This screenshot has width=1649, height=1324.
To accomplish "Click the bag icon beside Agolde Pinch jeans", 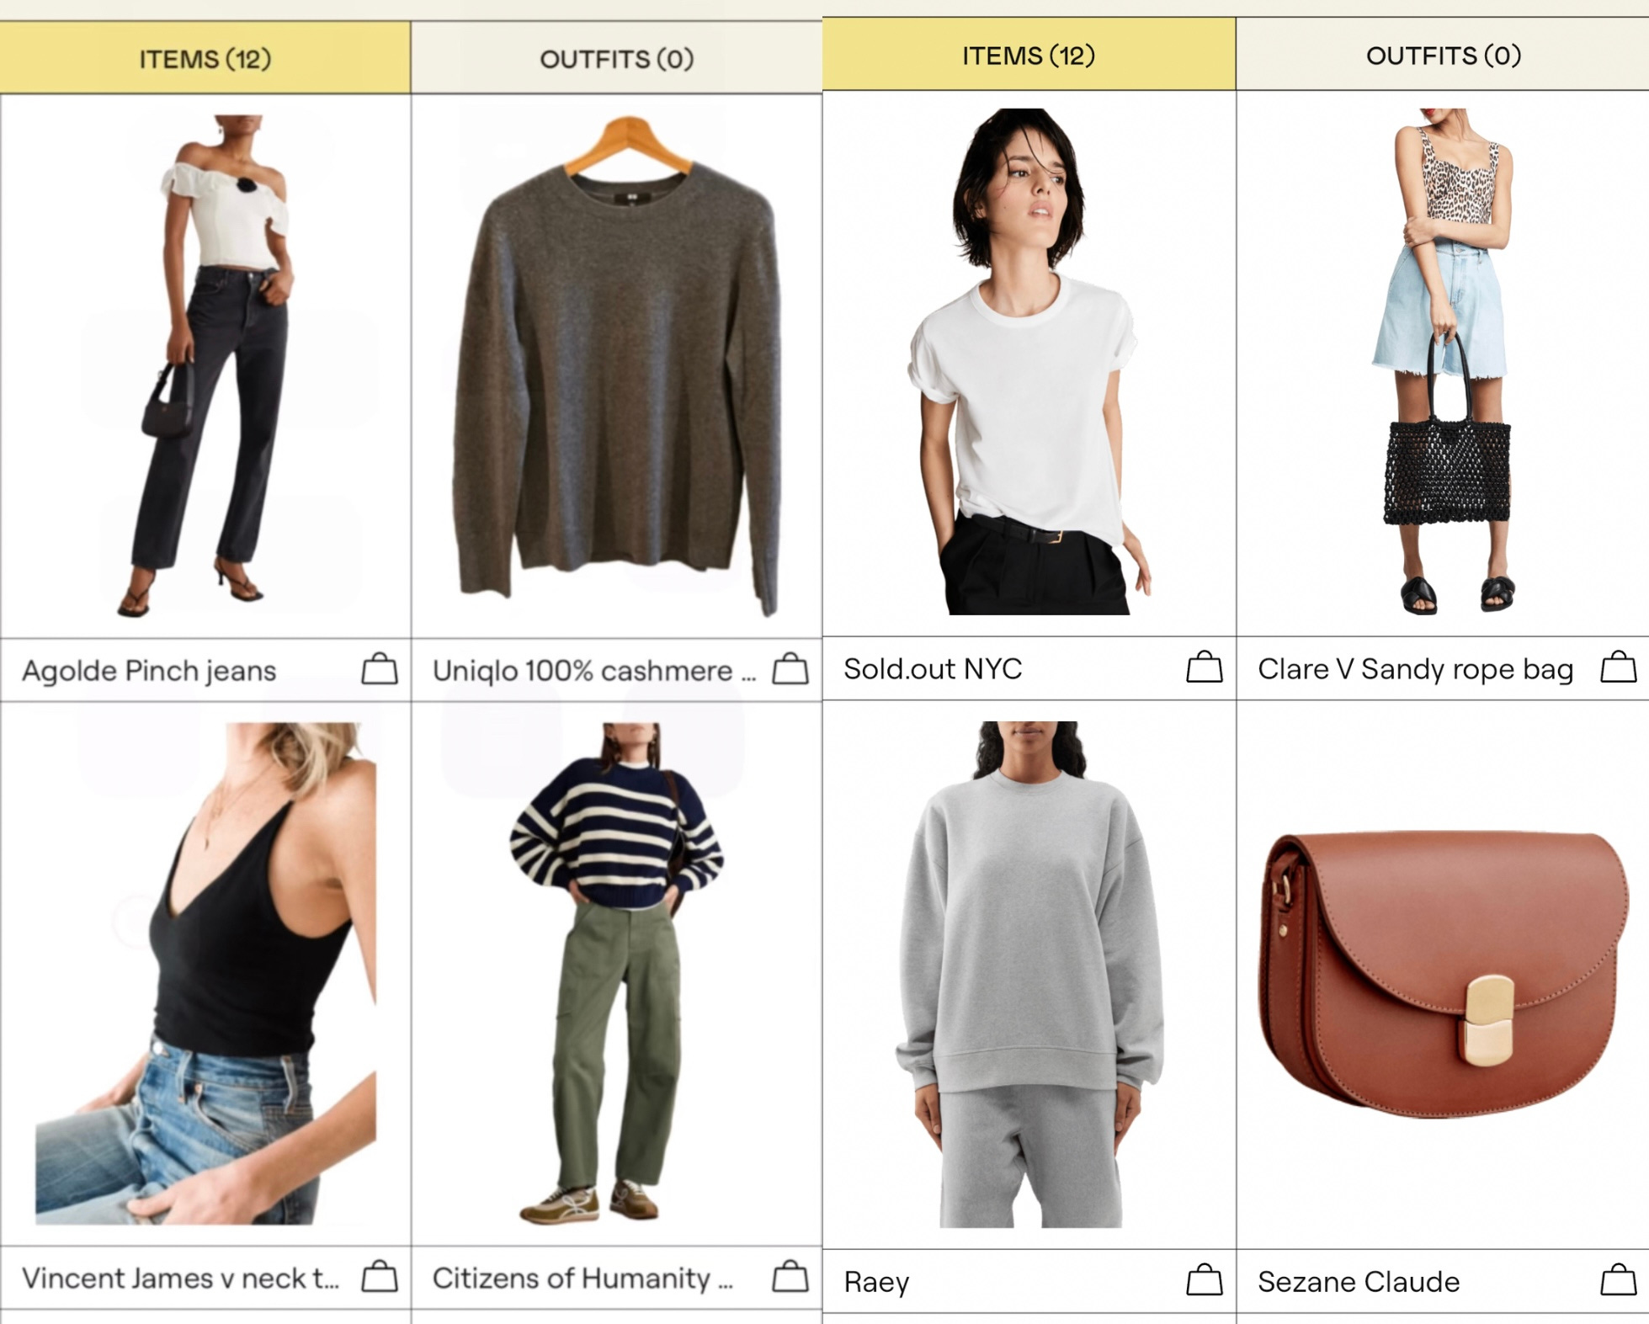I will (x=380, y=669).
